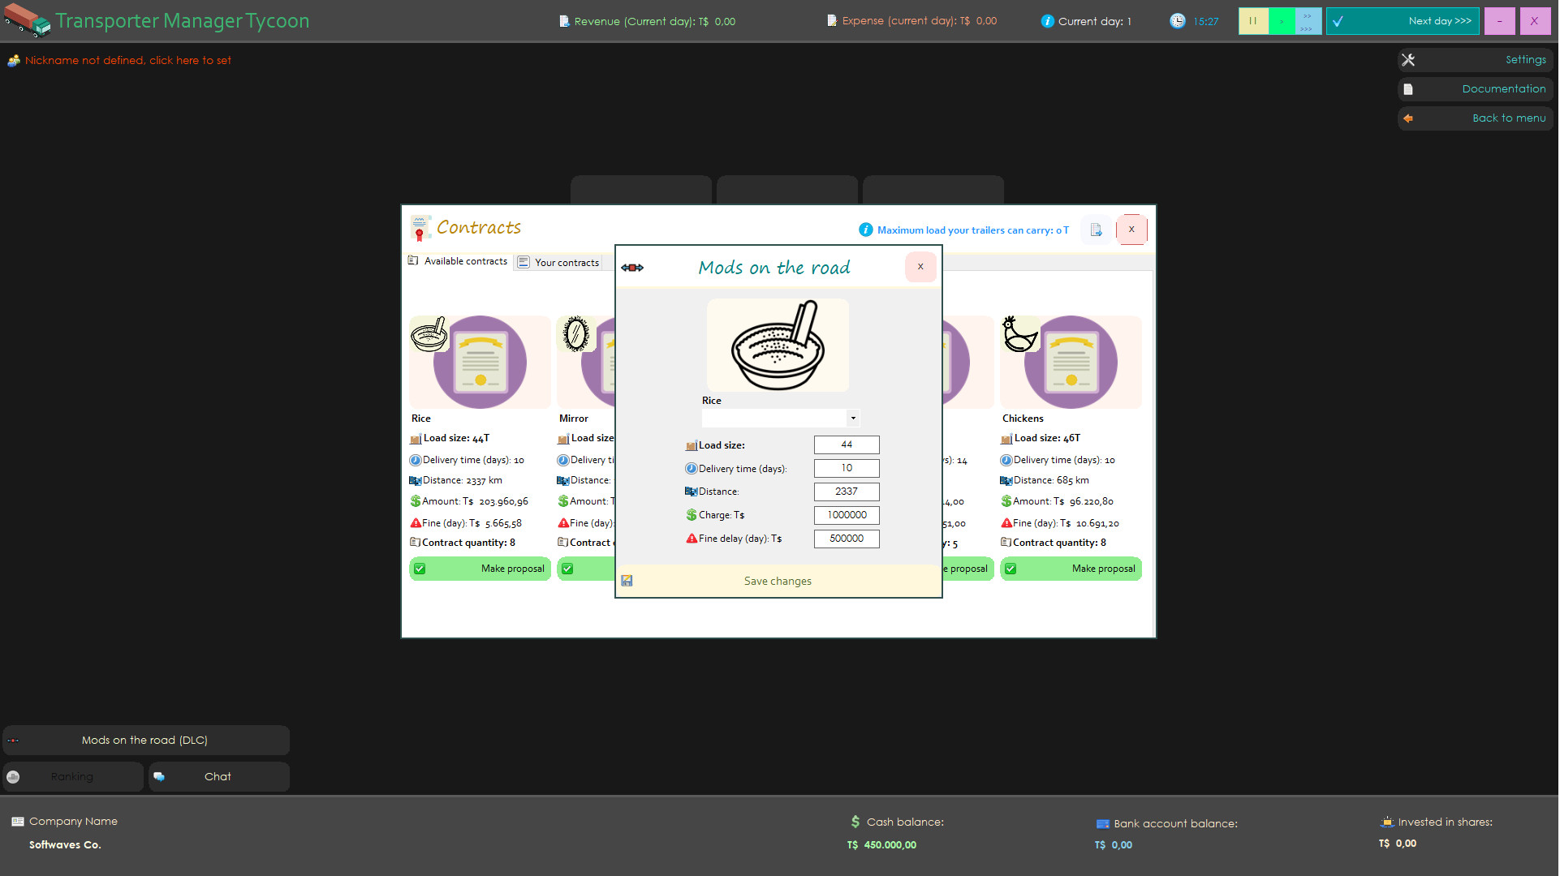Viewport: 1560px width, 876px height.
Task: Click the Charge amount input field
Action: point(846,514)
